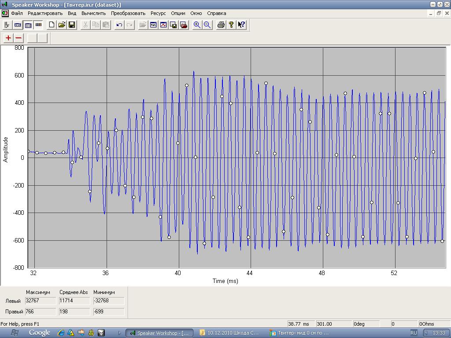
Task: Zoom out with the magnifier minus icon
Action: [207, 25]
